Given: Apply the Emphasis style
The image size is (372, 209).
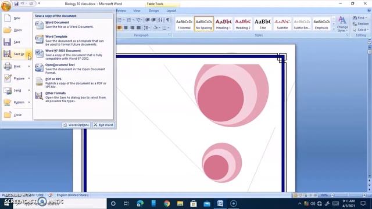Looking at the screenshot, I should [321, 24].
